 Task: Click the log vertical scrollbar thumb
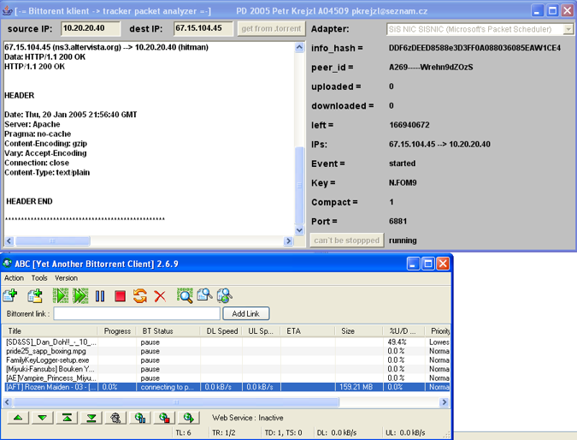(x=299, y=186)
